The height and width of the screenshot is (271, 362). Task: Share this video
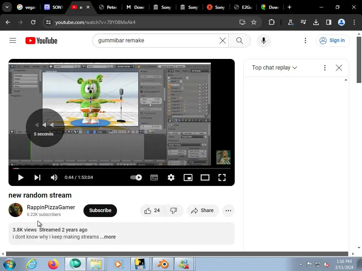tap(203, 210)
